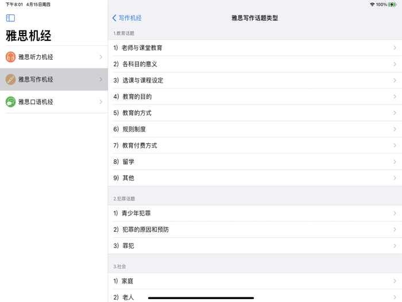402x302 pixels.
Task: Open topic 其他 under 教育话题
Action: (255, 178)
